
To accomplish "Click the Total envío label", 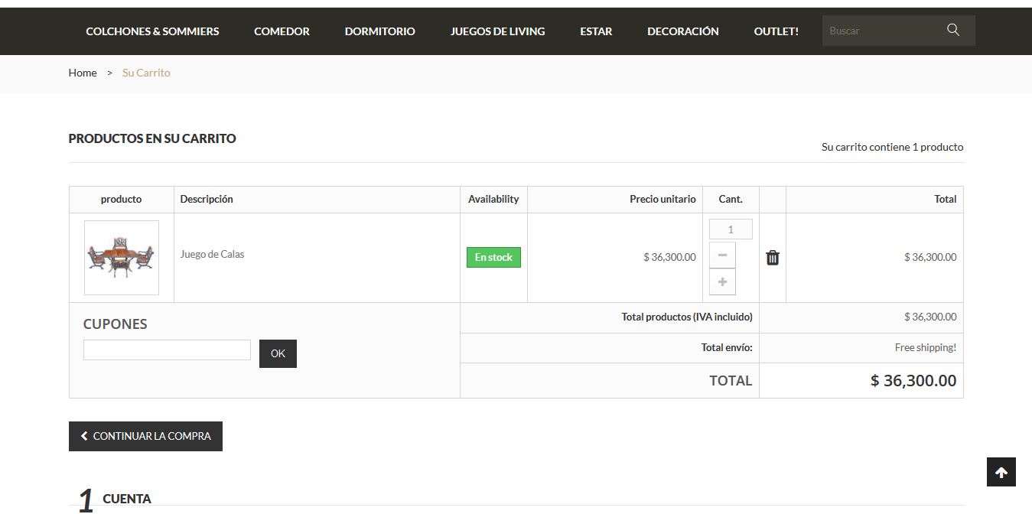I will click(x=727, y=347).
